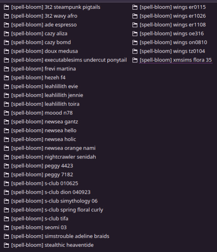Open the '[spell-bloom] xmsims flora 35' underlined link
The image size is (217, 252).
(x=176, y=60)
